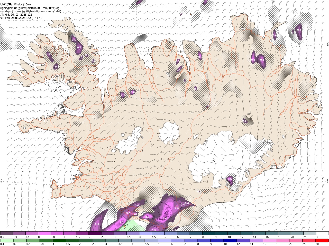
Task: Click the Hofsjökull glacier white area mid-map
Action: point(169,133)
